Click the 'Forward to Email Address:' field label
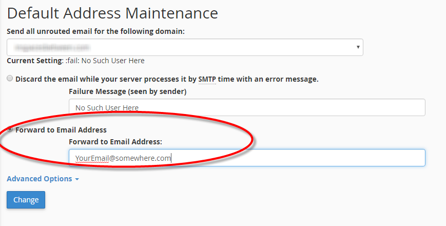Image resolution: width=446 pixels, height=226 pixels. pyautogui.click(x=115, y=142)
